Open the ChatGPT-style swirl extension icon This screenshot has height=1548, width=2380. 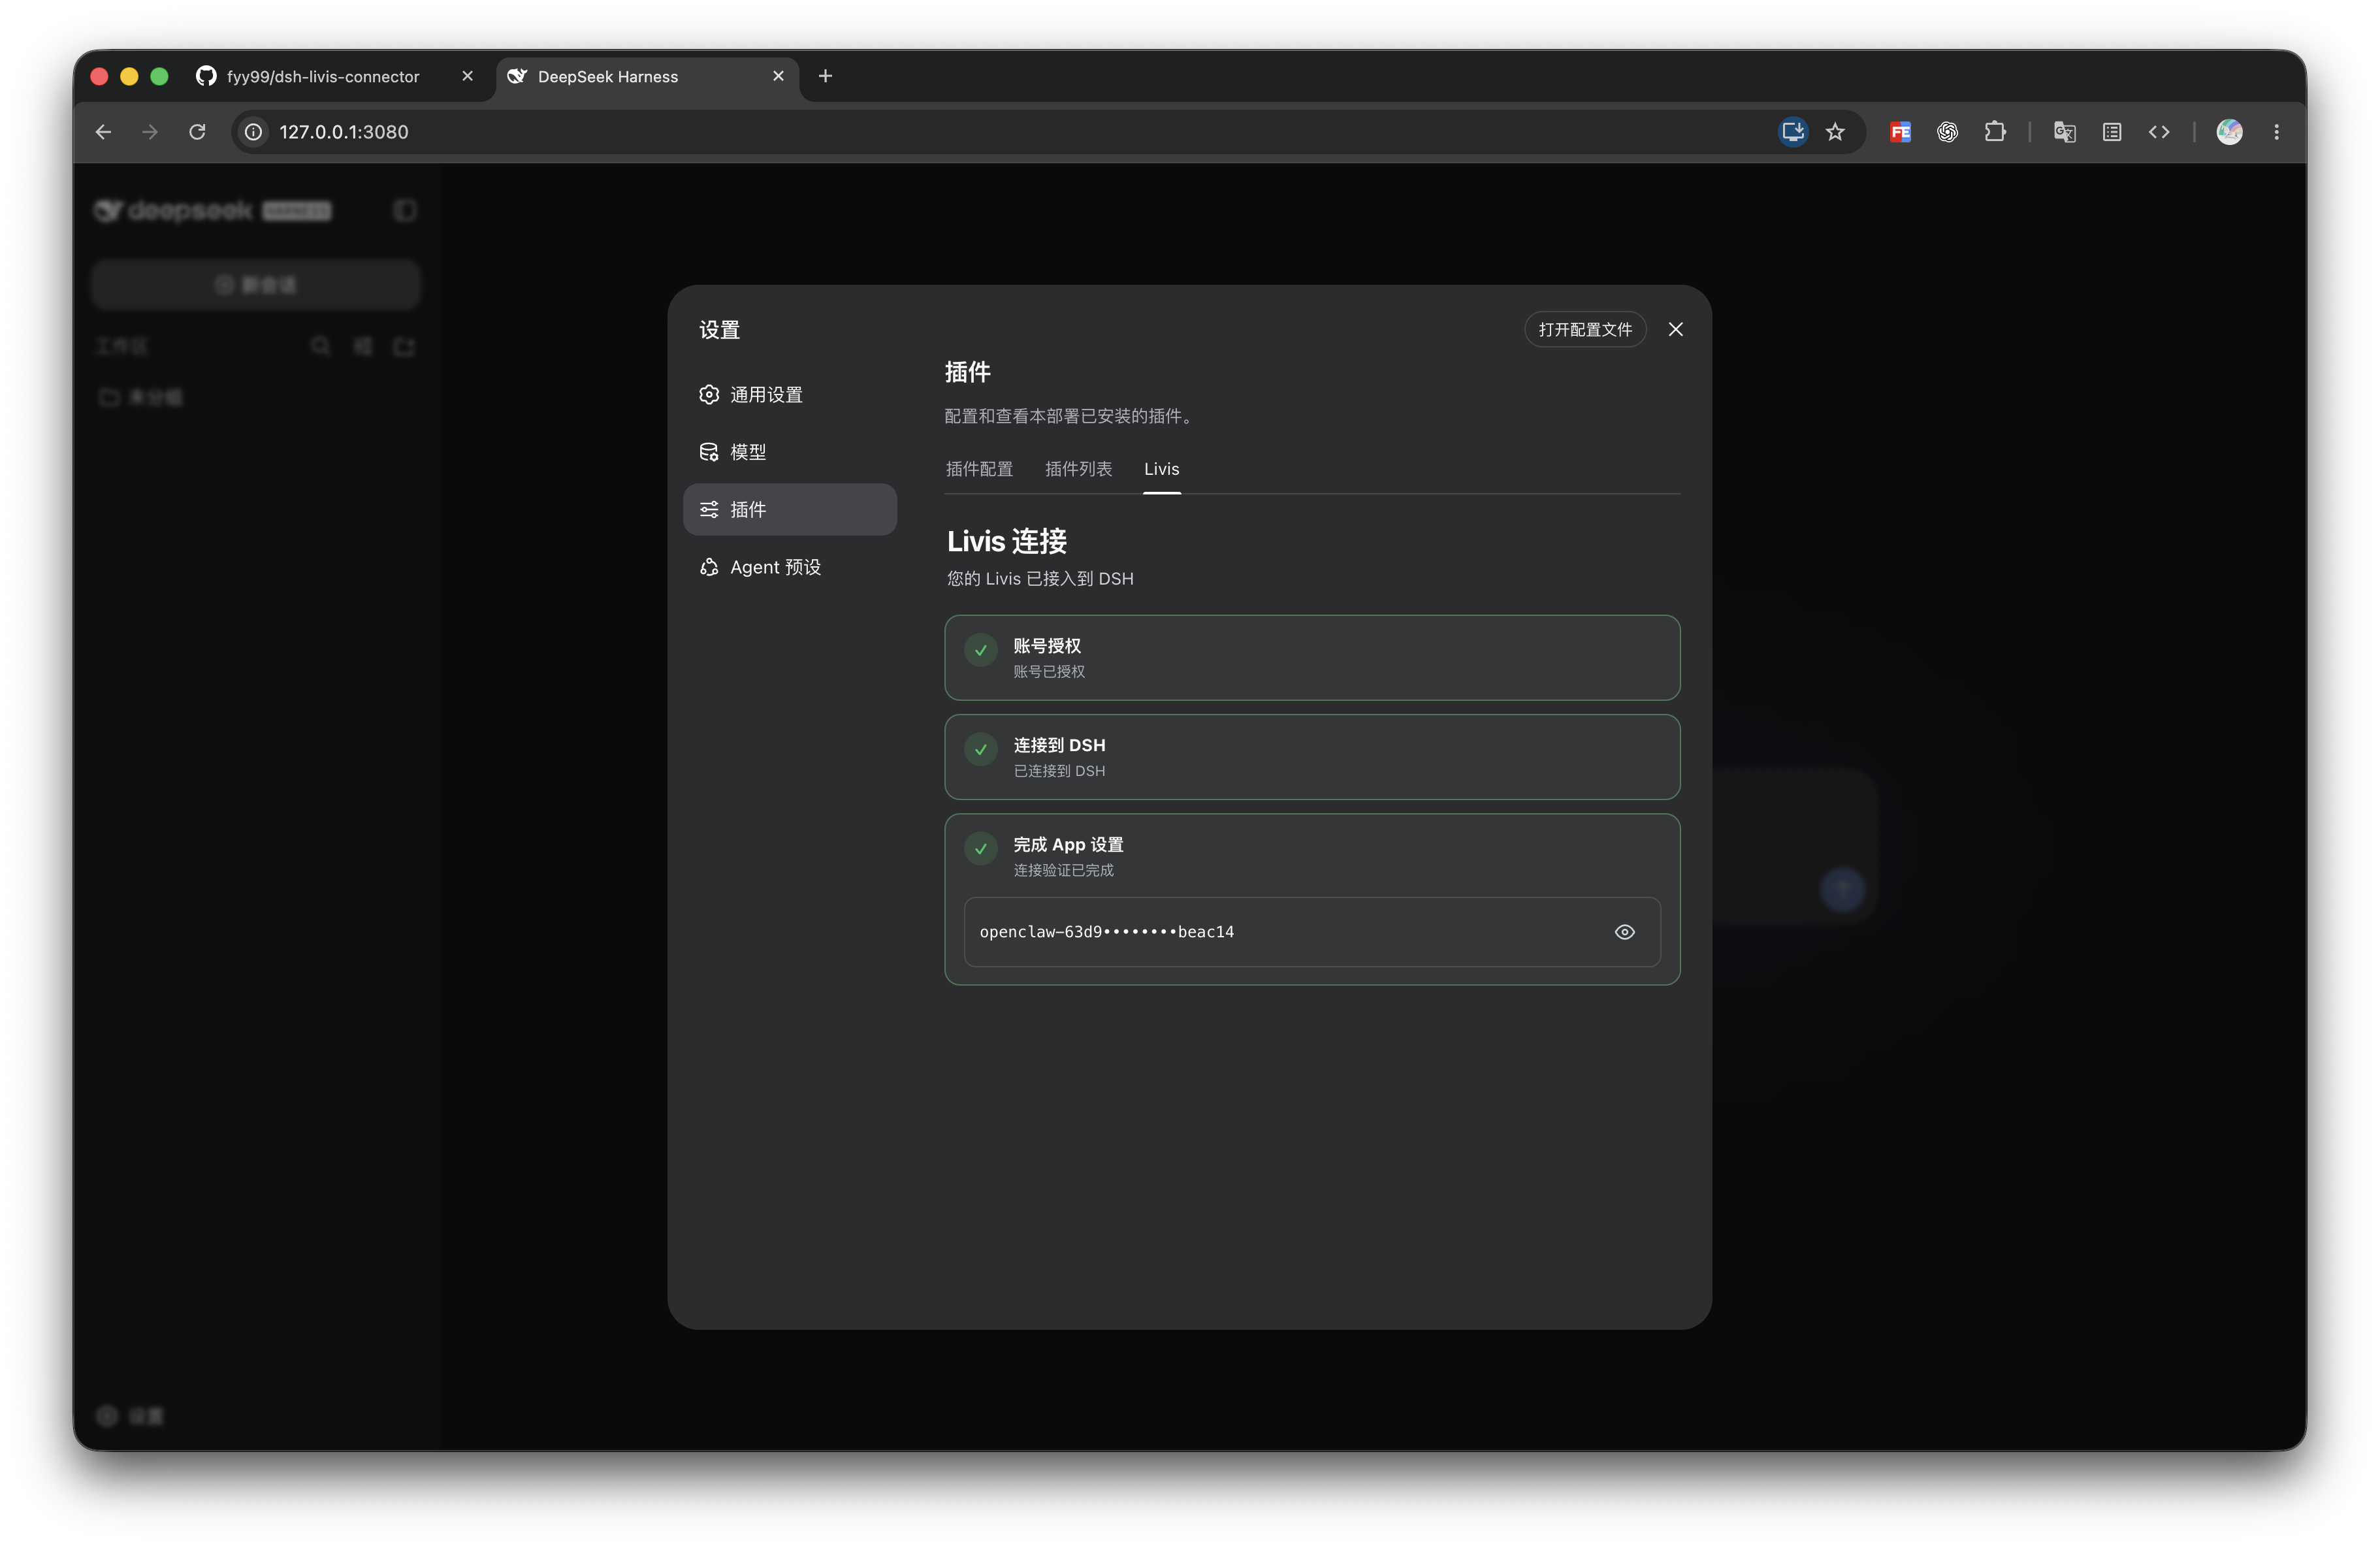click(x=1947, y=132)
